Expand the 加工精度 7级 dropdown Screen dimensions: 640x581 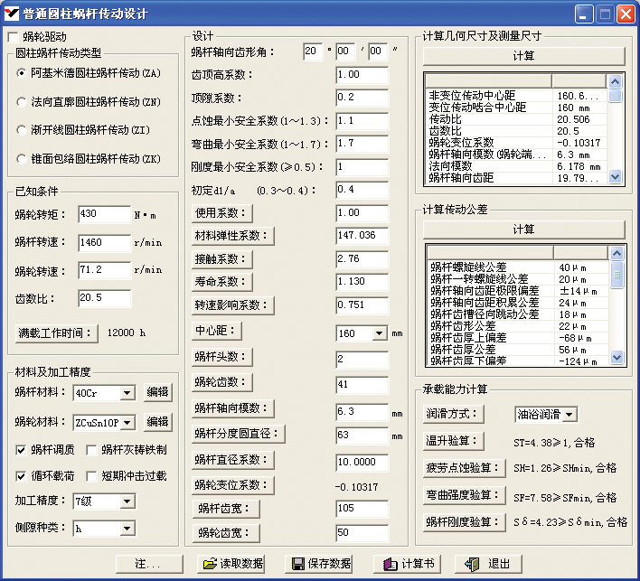(x=127, y=501)
